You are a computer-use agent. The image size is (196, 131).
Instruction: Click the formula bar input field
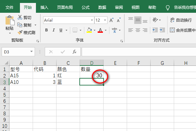139,52
